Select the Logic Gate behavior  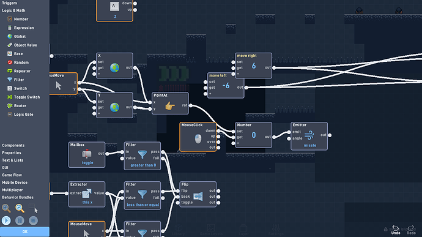tap(20, 115)
